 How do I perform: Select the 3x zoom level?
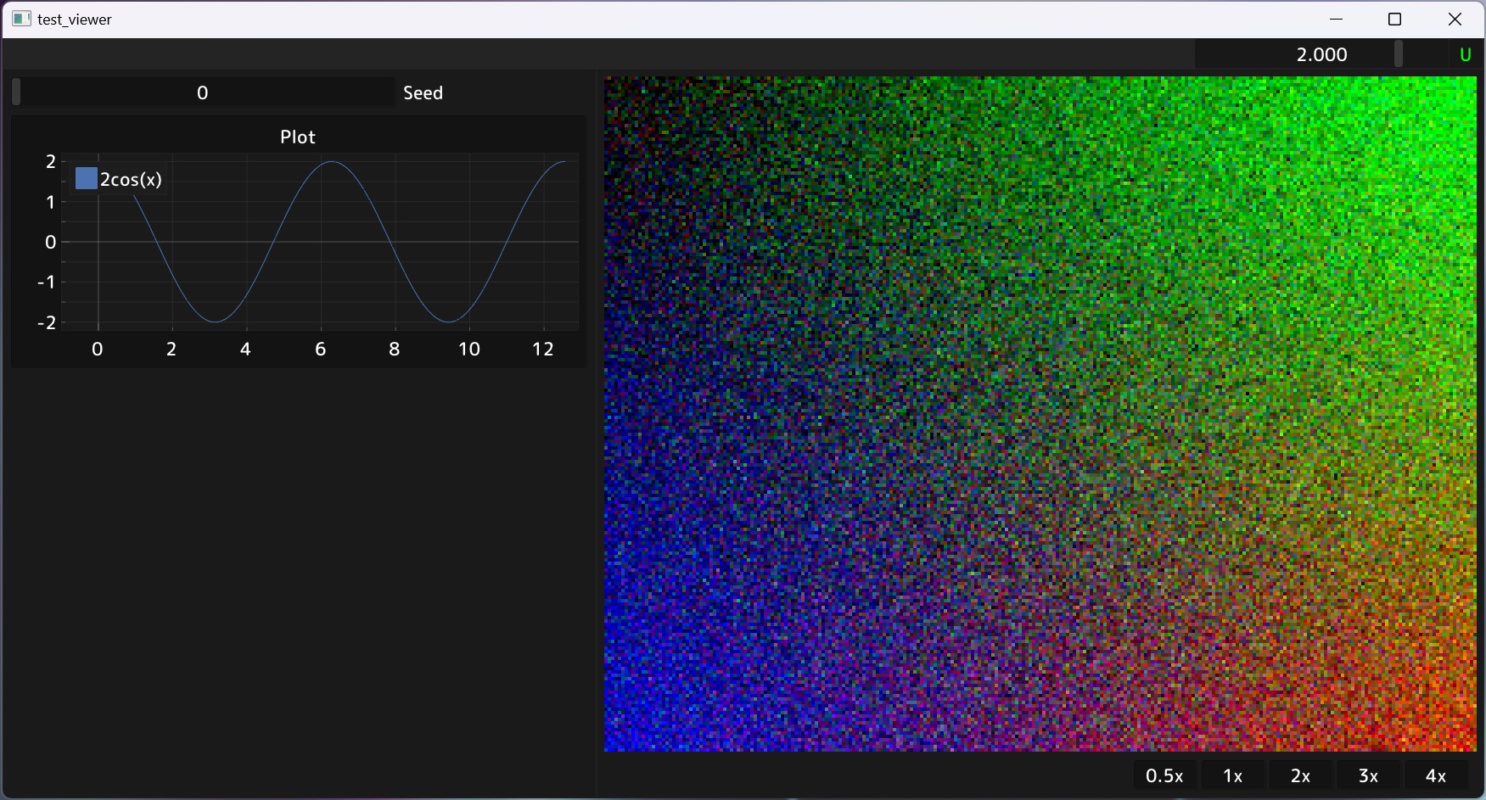1367,775
